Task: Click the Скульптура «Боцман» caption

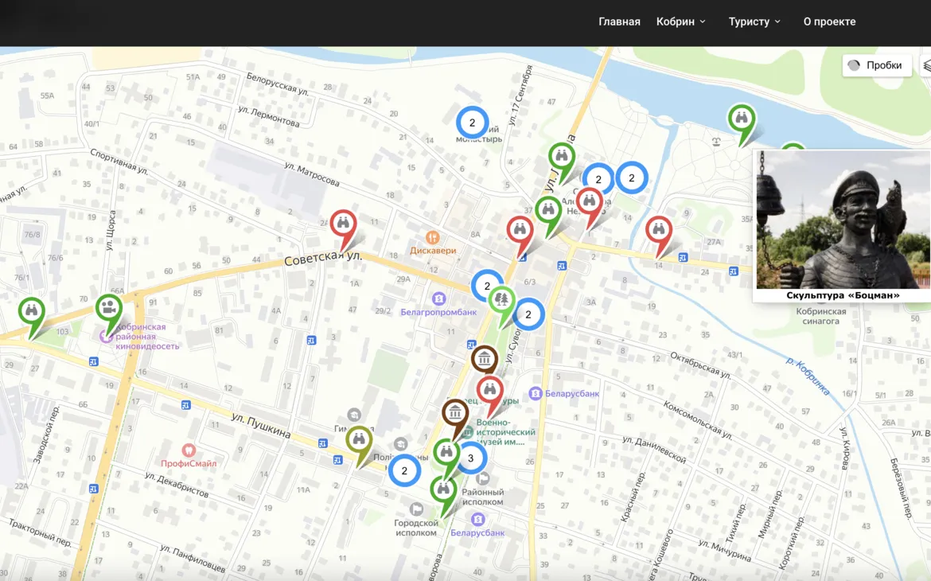Action: click(x=843, y=295)
